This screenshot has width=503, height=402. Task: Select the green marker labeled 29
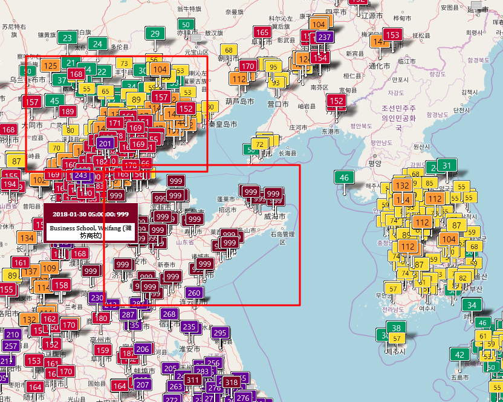click(x=155, y=34)
